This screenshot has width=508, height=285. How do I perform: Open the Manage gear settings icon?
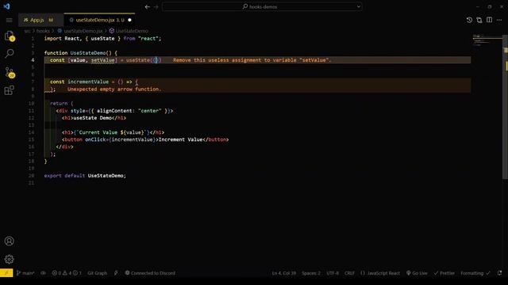9,259
